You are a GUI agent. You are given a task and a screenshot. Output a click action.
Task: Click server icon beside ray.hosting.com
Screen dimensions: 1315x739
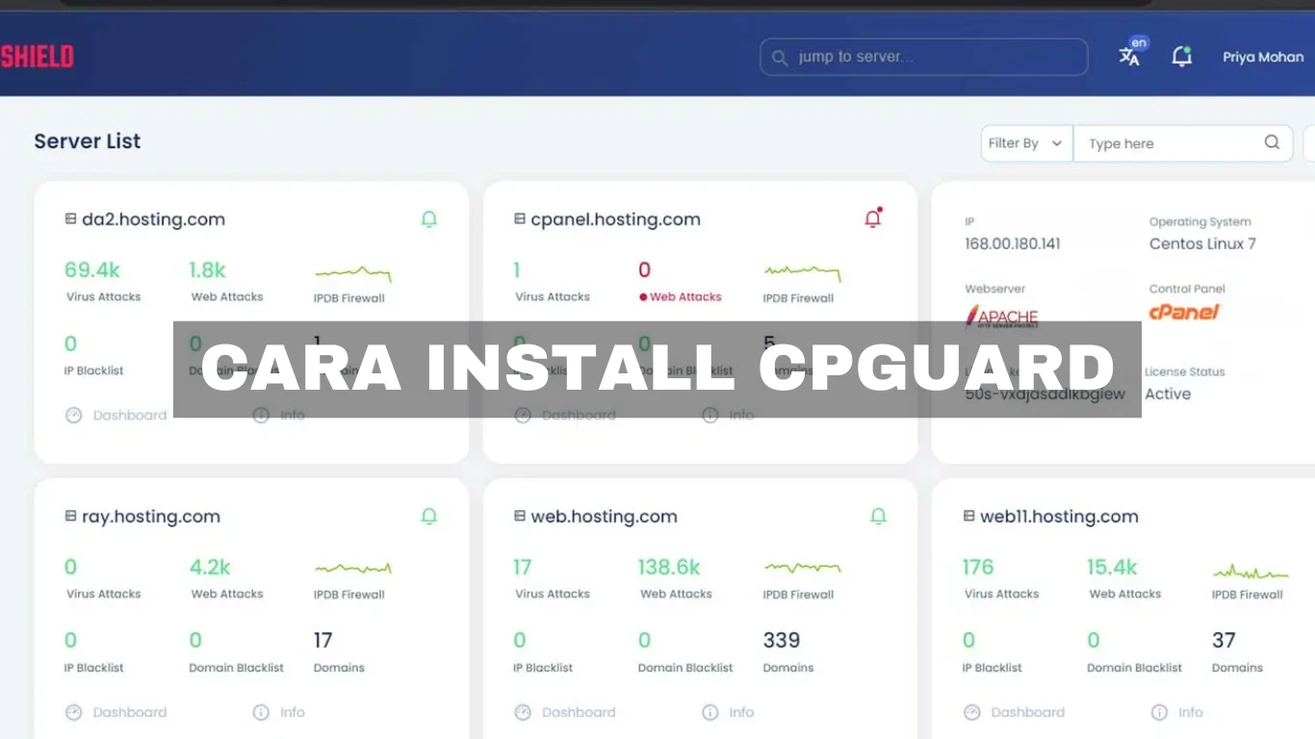(x=70, y=517)
